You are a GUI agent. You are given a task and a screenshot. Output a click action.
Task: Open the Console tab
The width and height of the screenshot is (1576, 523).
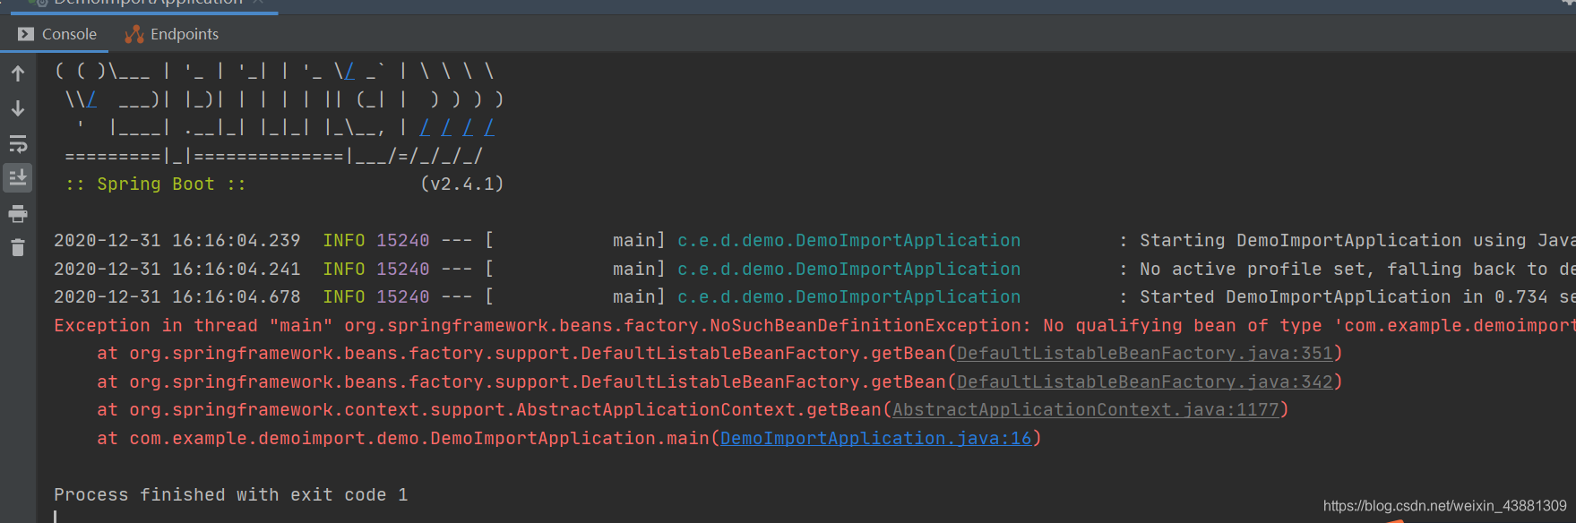[57, 34]
